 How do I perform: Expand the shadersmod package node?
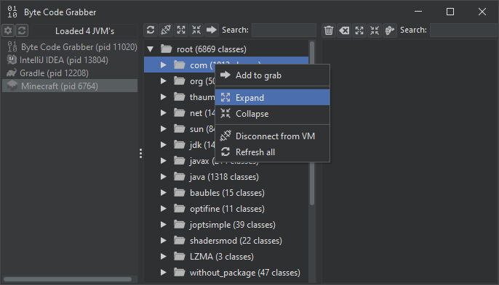164,240
